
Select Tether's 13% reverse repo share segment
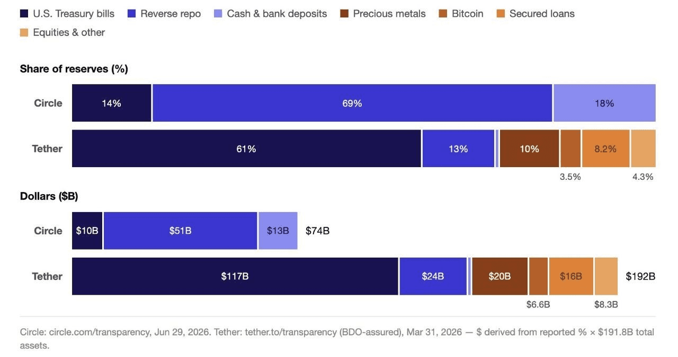[x=458, y=149]
